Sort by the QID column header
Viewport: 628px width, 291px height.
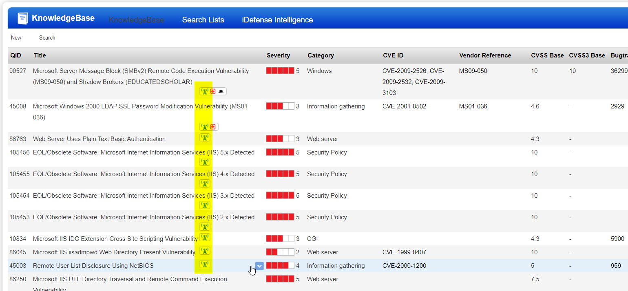tap(15, 55)
